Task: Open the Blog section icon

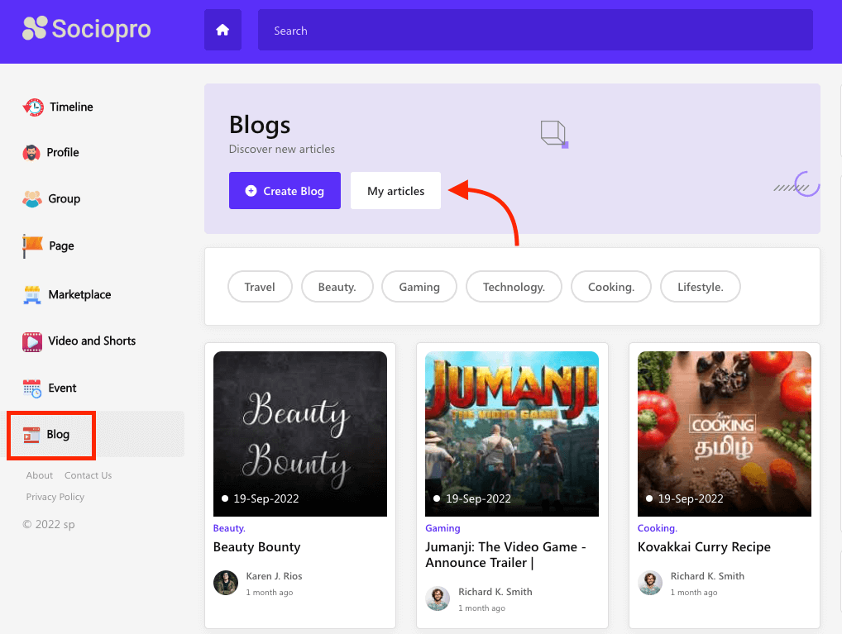Action: coord(31,434)
